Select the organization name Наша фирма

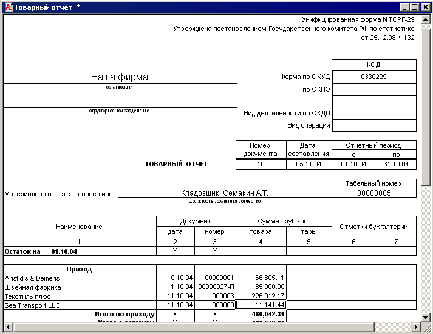point(119,77)
